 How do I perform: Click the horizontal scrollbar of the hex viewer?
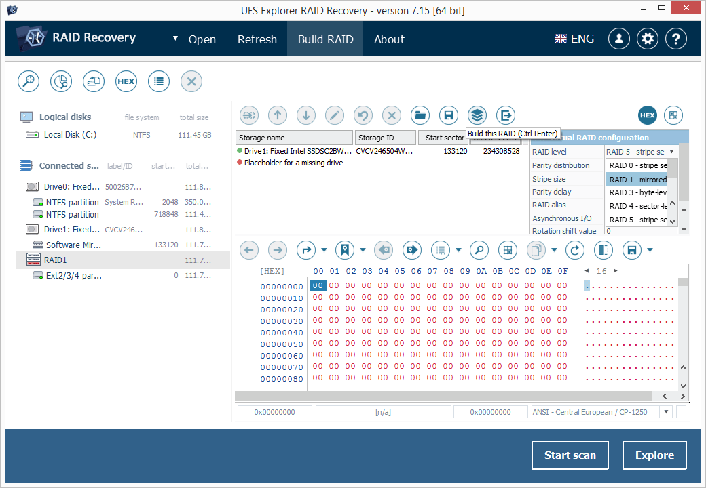tap(443, 396)
